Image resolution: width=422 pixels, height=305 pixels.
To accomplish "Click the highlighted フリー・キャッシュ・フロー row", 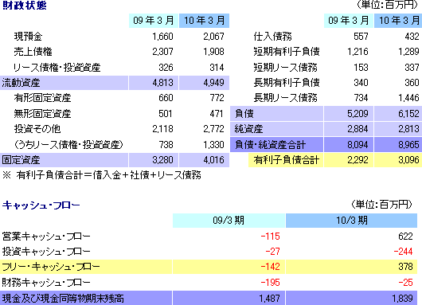I will point(209,267).
